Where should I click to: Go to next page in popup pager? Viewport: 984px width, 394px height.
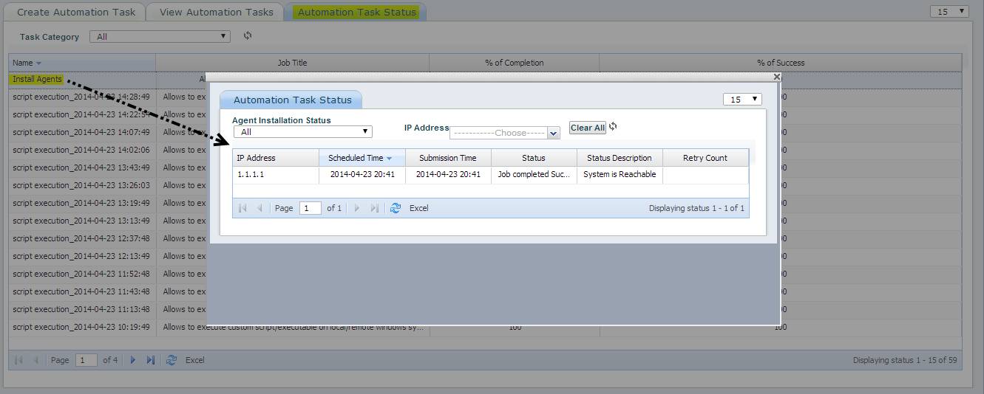pyautogui.click(x=357, y=208)
